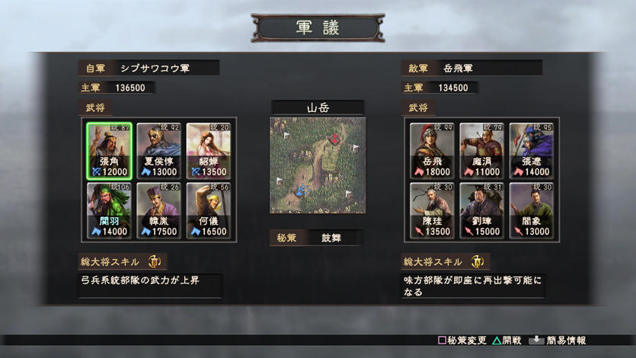The height and width of the screenshot is (358, 636).
Task: Open the 山岳 battlefield minimap
Action: click(x=318, y=165)
